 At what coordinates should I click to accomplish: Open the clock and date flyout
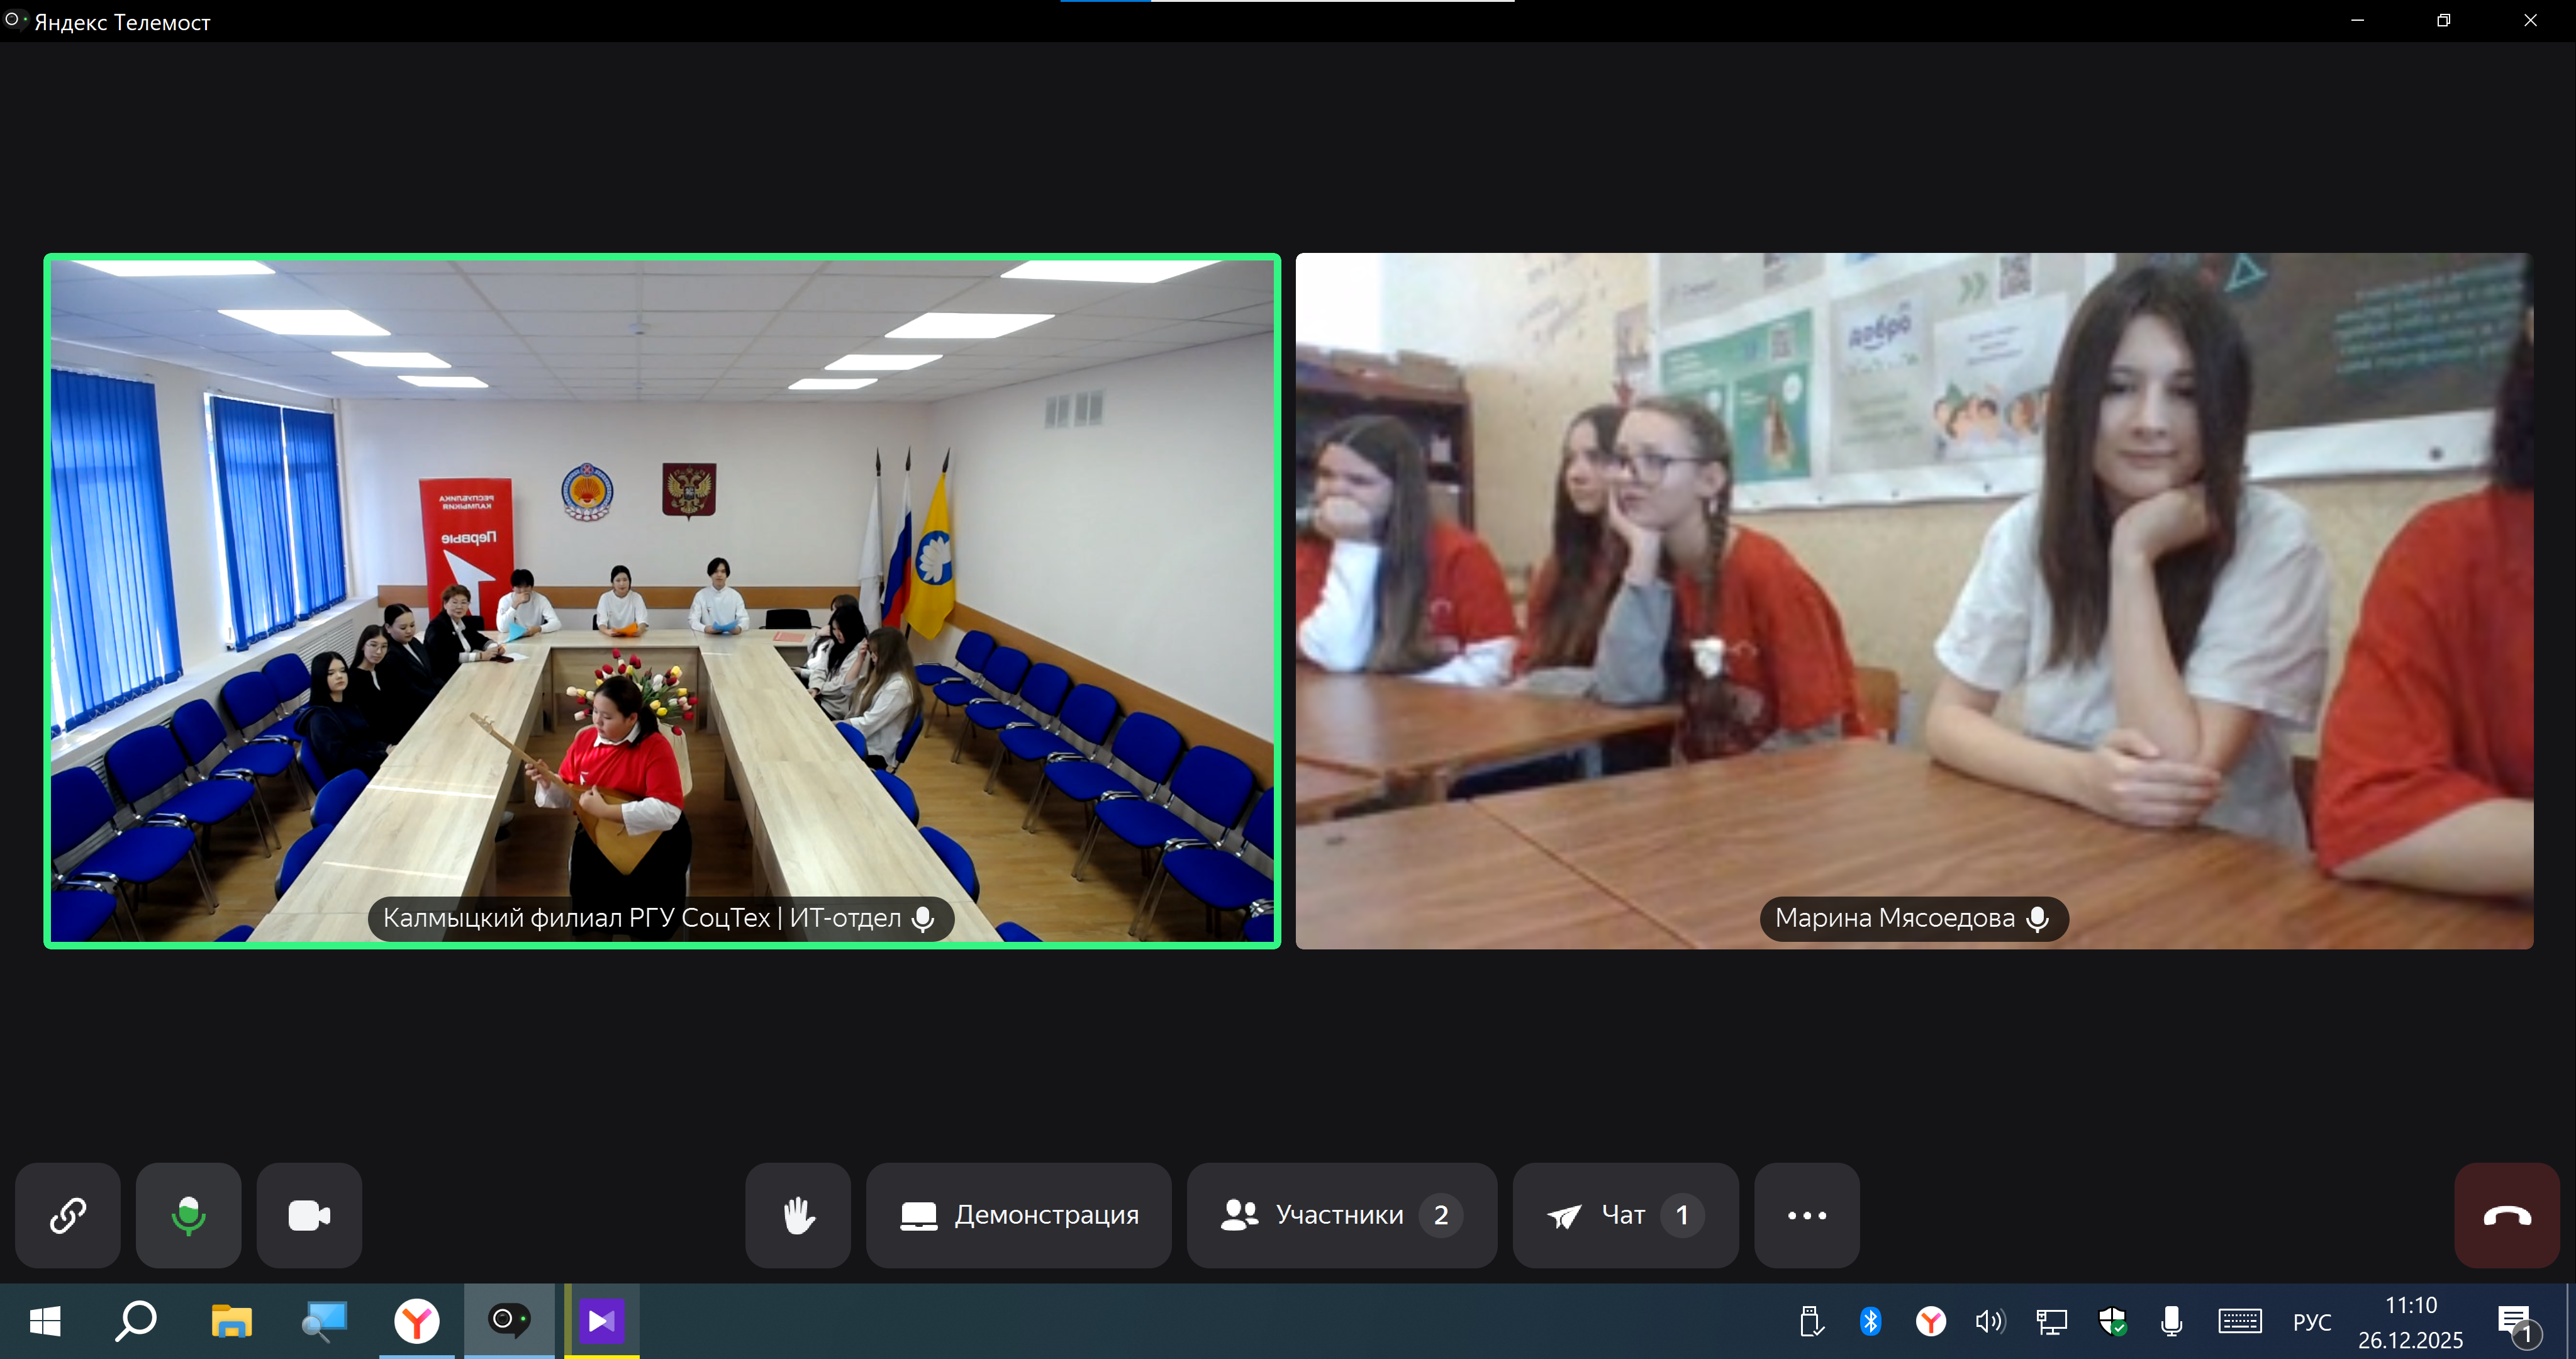pos(2410,1322)
